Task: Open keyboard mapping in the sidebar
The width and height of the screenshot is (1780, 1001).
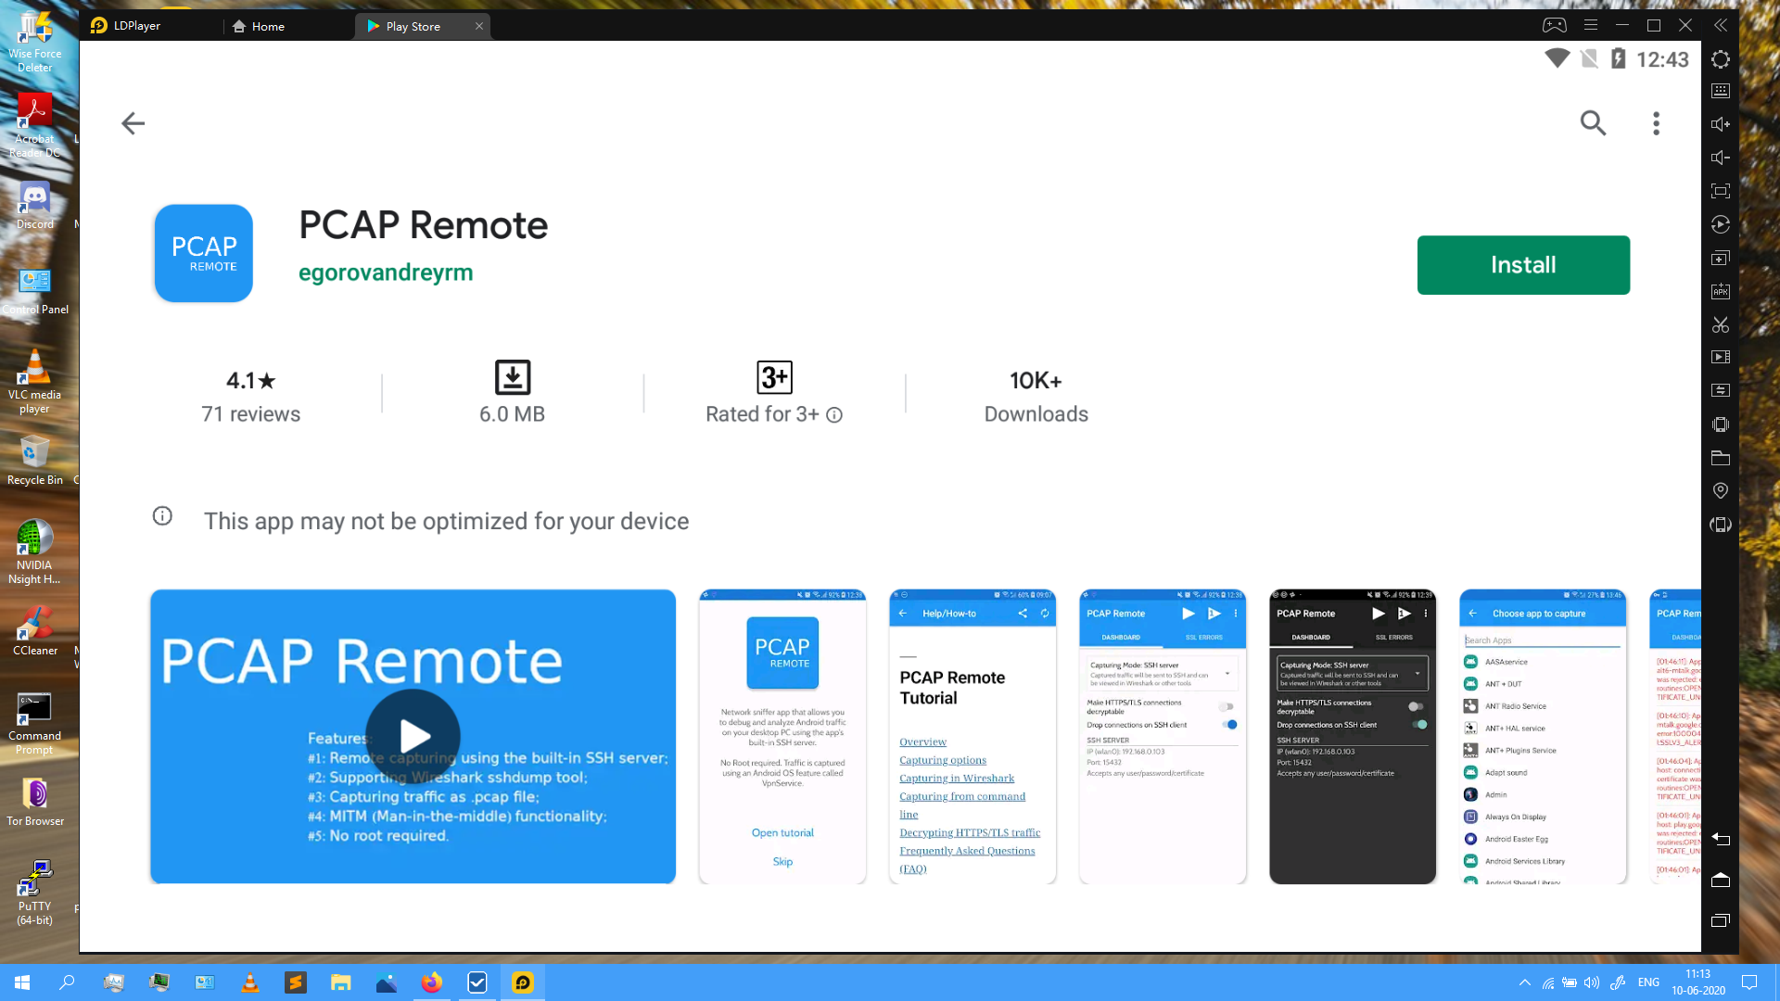Action: point(1721,91)
